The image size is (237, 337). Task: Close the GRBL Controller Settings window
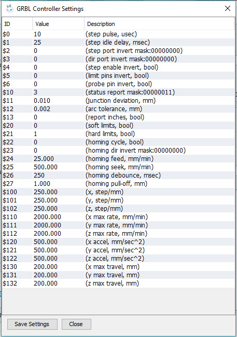pyautogui.click(x=228, y=8)
